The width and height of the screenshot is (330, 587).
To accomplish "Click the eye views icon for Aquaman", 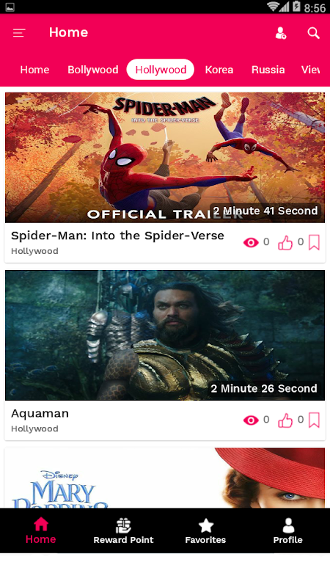I will click(x=251, y=420).
